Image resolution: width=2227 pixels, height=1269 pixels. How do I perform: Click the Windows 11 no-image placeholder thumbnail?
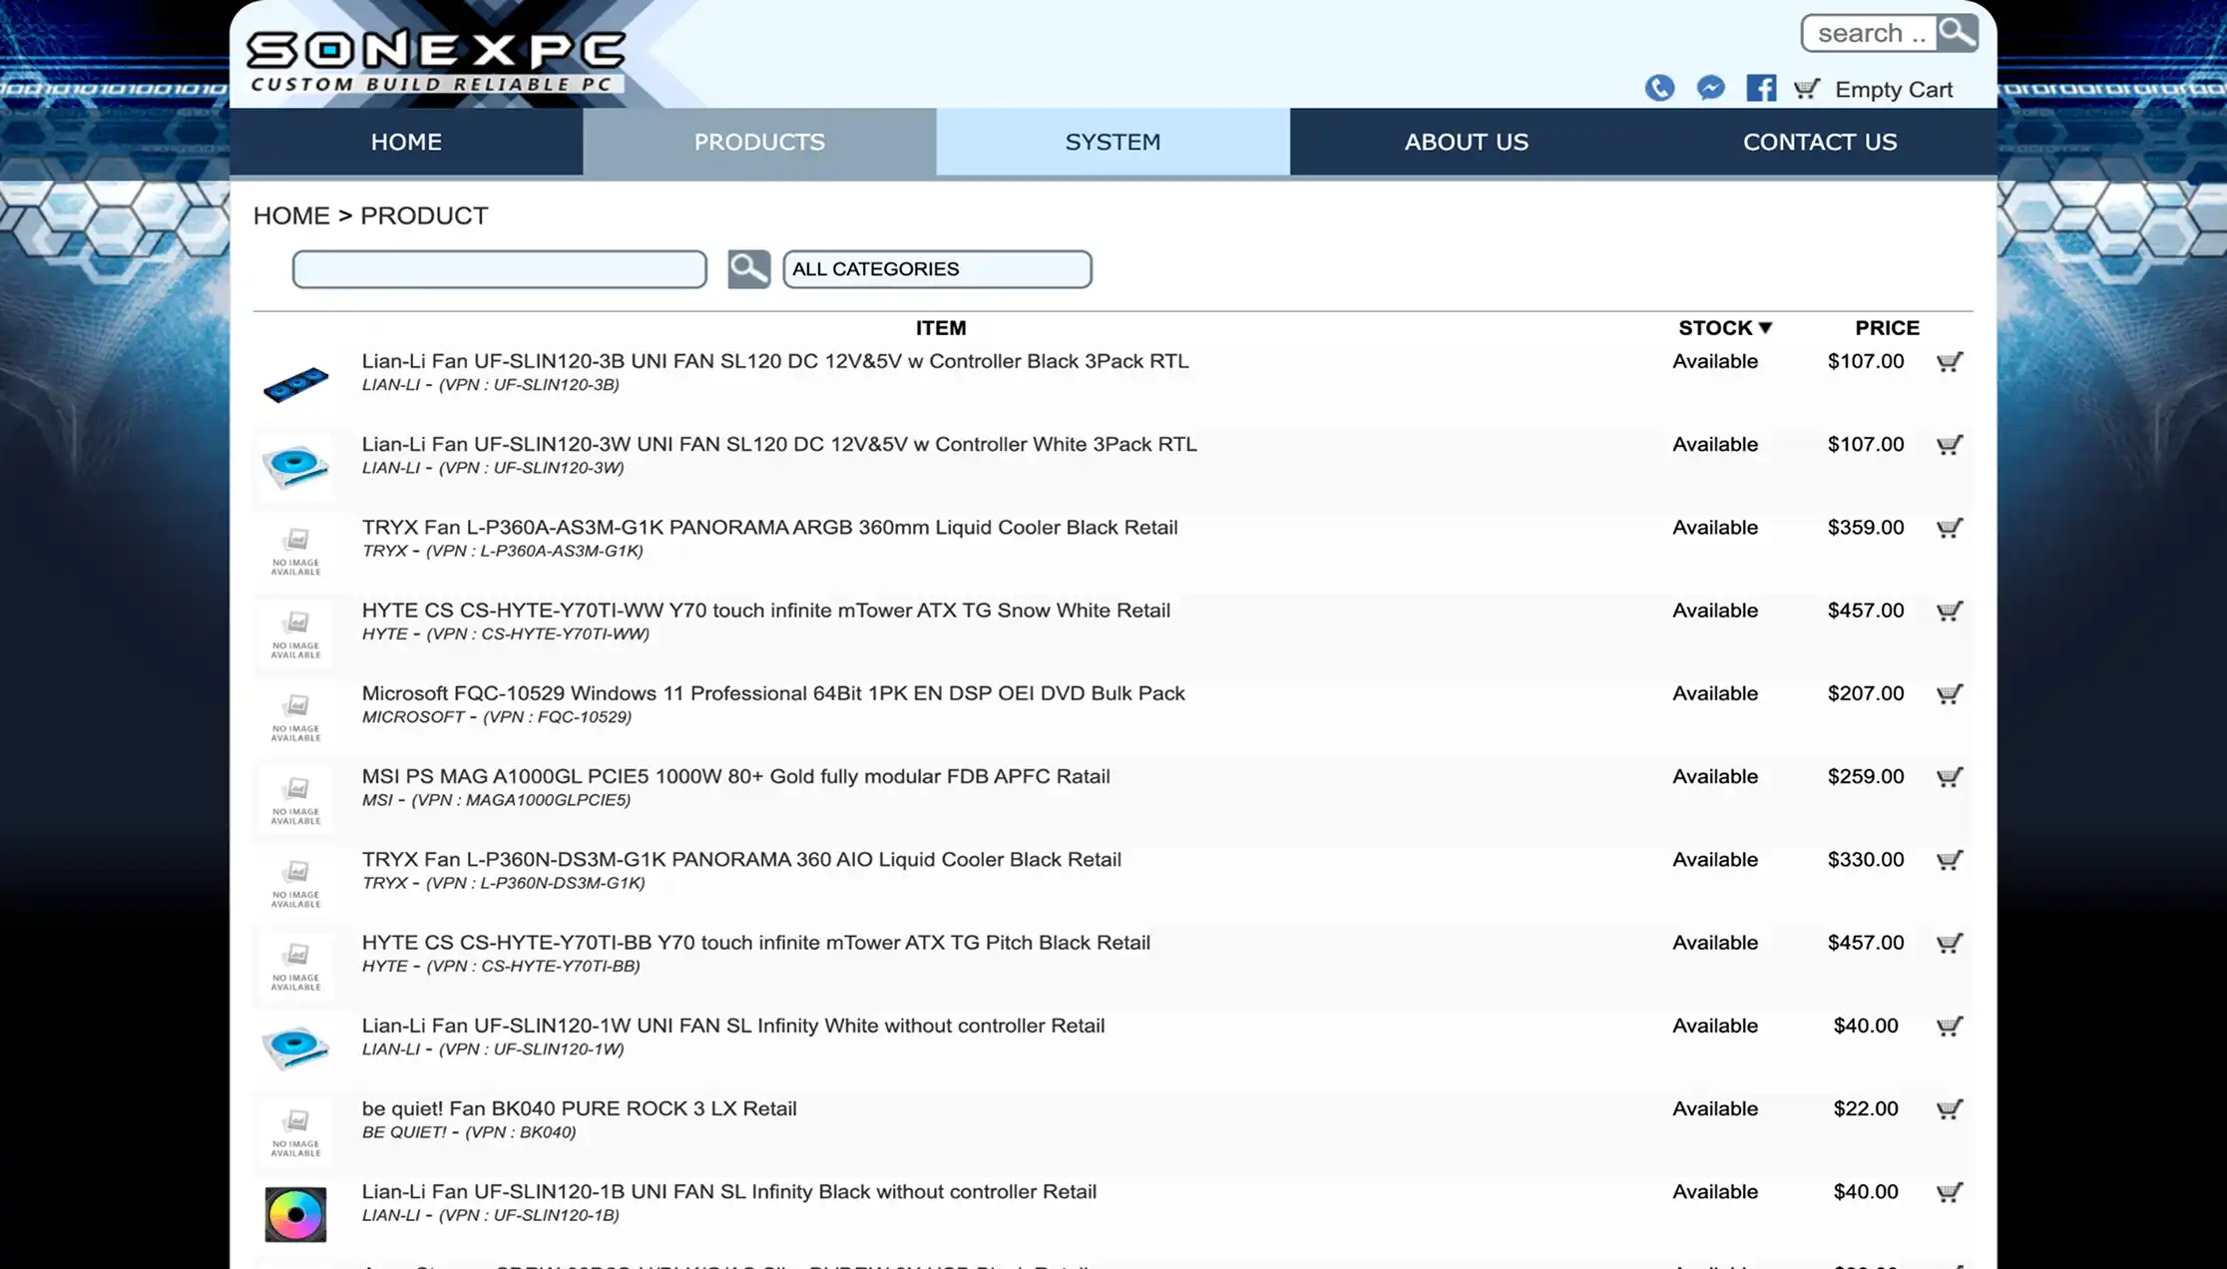295,716
